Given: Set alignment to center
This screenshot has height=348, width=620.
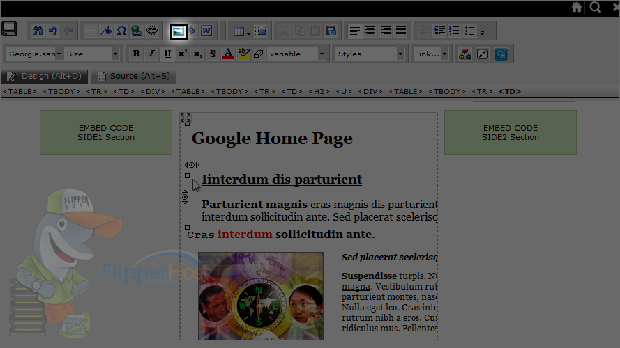Looking at the screenshot, I should (x=370, y=31).
